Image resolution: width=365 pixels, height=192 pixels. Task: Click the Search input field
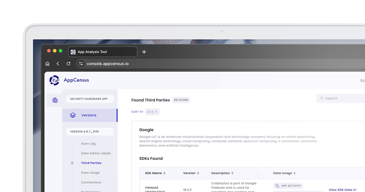pyautogui.click(x=340, y=98)
